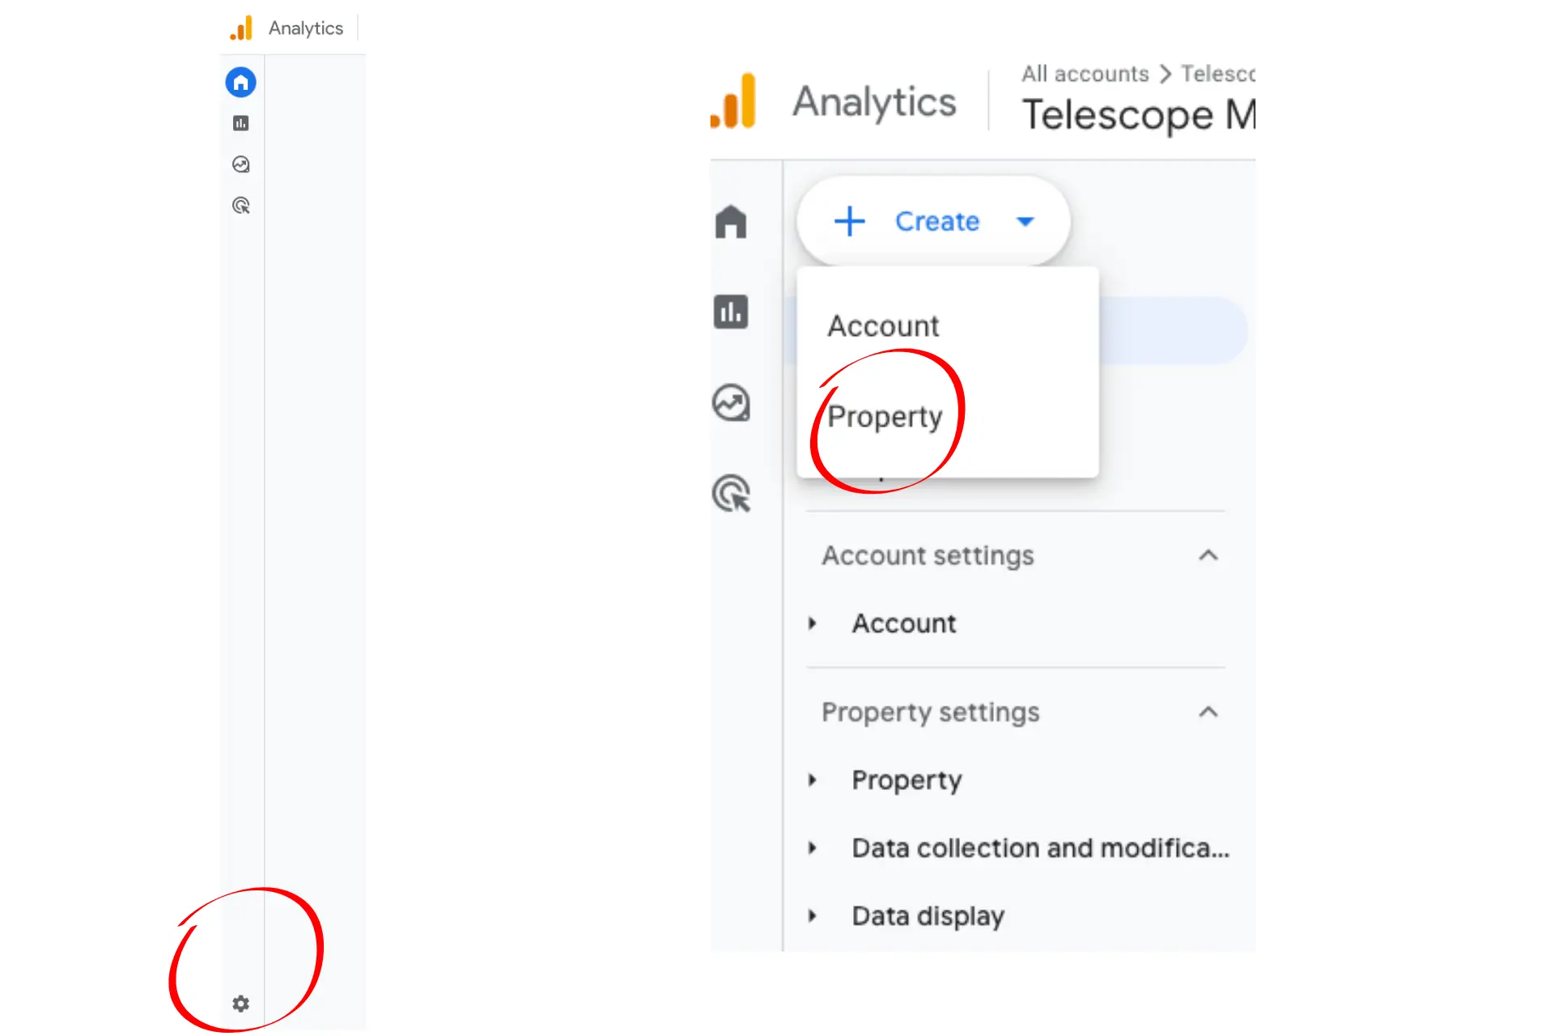The image size is (1554, 1036).
Task: Go to Home icon in enlarged sidebar
Action: click(731, 221)
